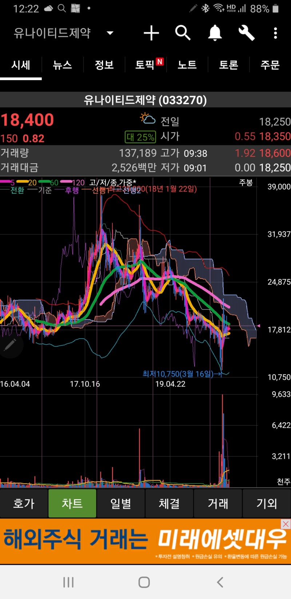The image size is (291, 599).
Task: Tap the Android home button
Action: [144, 582]
